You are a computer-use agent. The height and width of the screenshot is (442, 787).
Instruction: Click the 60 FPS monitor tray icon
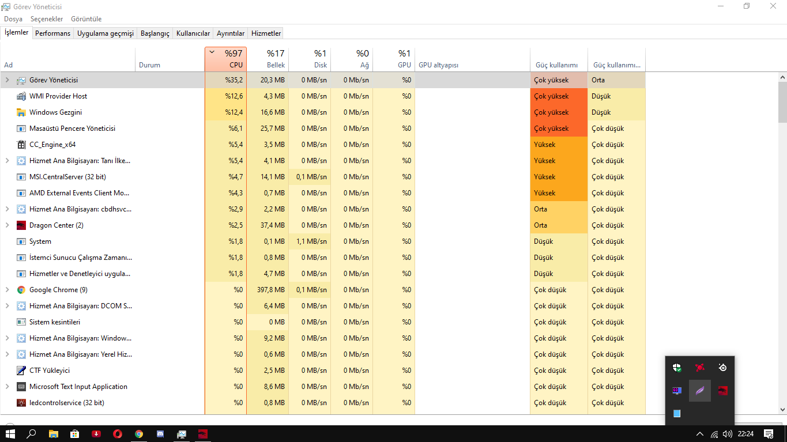[x=677, y=391]
